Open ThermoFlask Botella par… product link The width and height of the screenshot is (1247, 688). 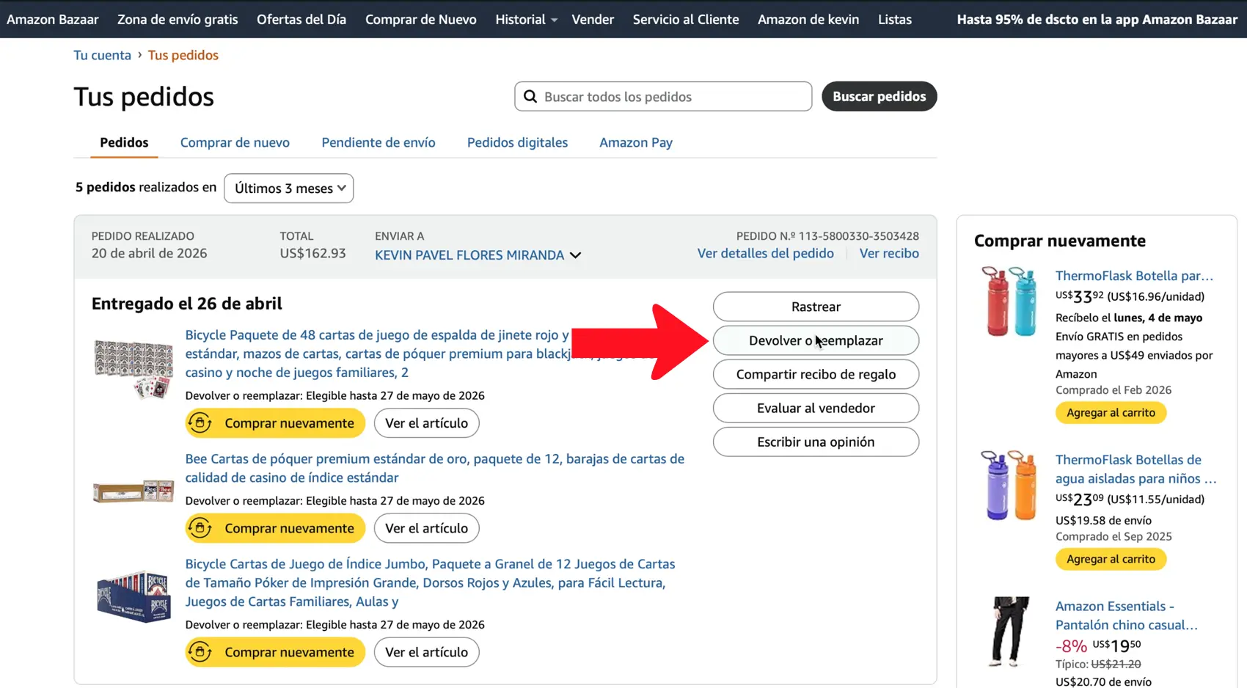pyautogui.click(x=1134, y=276)
